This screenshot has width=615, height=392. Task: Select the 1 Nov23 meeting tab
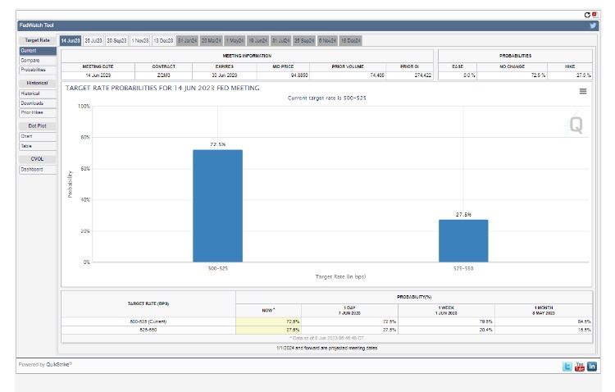(x=139, y=40)
